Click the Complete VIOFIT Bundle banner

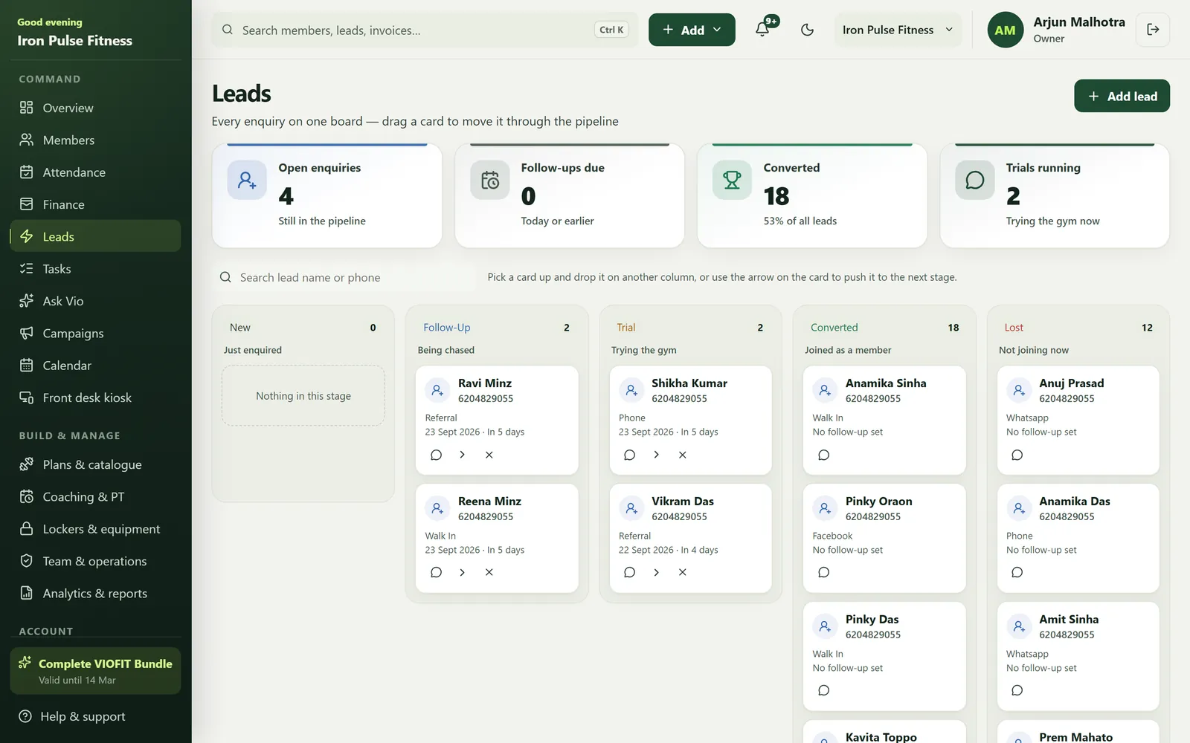tap(95, 671)
